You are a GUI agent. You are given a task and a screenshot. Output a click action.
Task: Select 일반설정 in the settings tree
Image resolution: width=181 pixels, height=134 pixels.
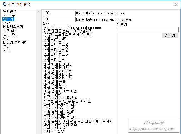point(9,11)
